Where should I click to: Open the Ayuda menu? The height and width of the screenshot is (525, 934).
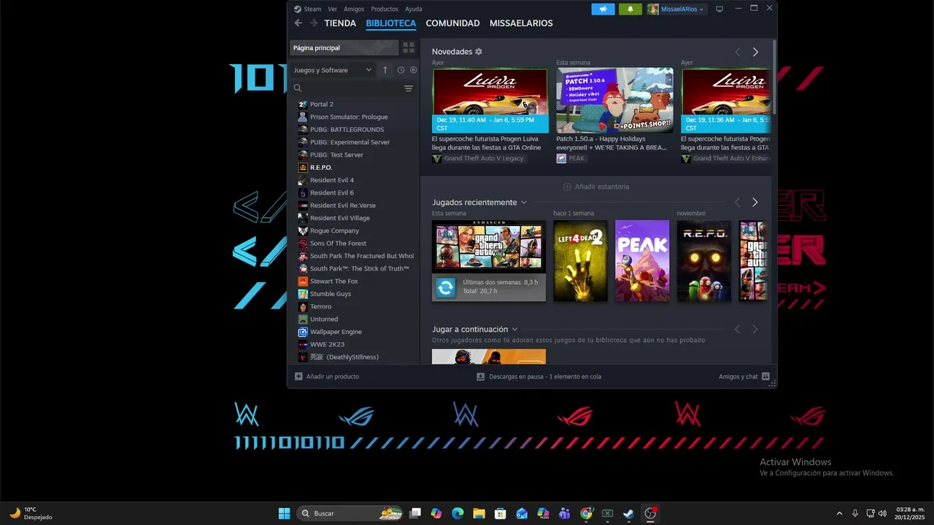413,9
